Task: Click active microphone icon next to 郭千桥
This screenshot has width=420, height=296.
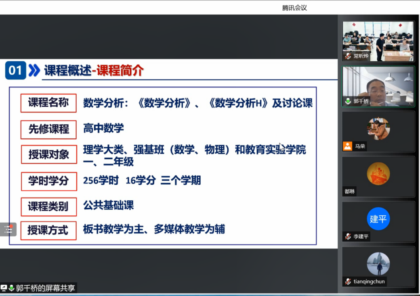Action: [348, 101]
